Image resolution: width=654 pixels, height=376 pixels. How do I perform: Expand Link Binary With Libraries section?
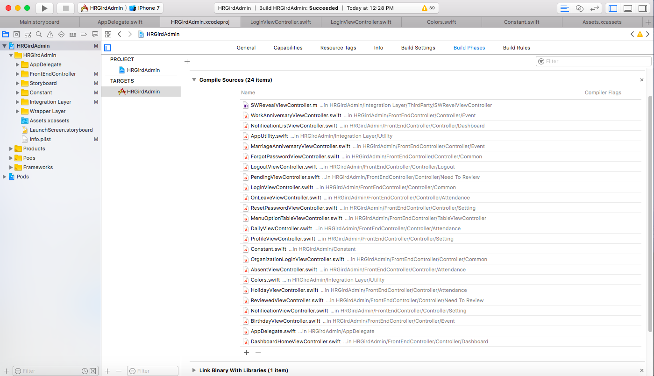[194, 370]
